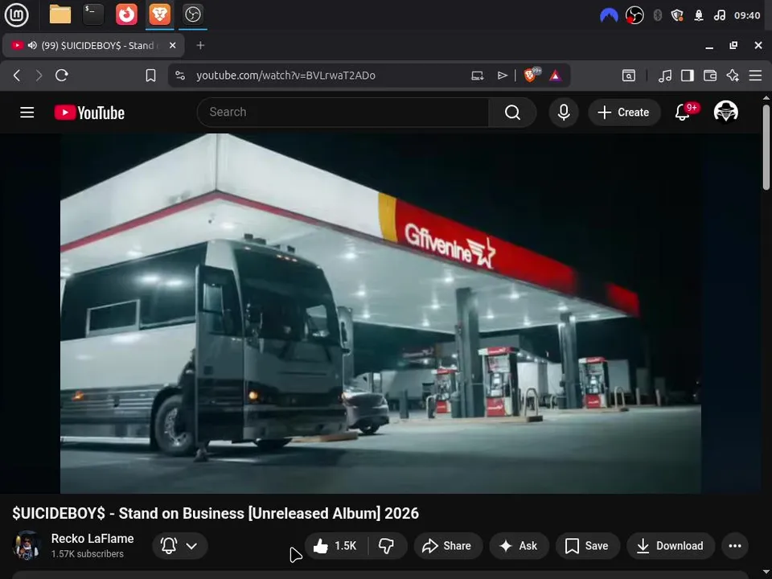Open the Brave Shields lion icon

531,75
